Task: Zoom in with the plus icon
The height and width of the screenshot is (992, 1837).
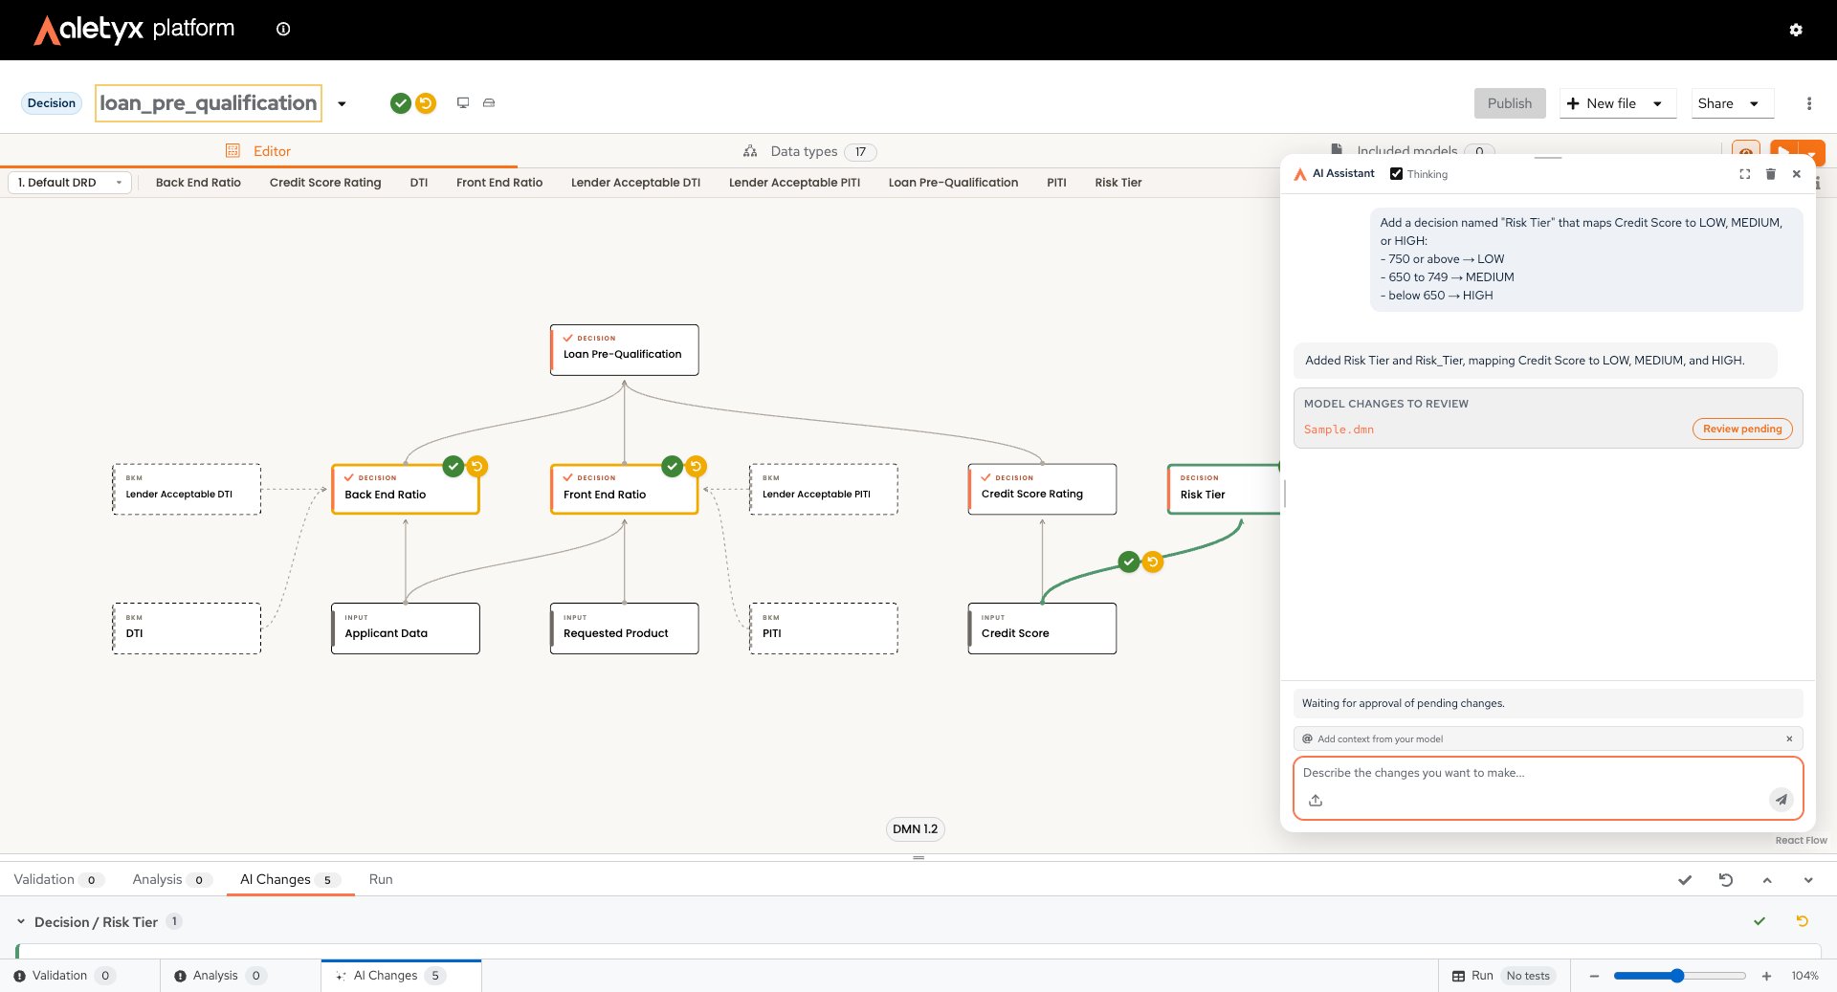Action: [1766, 976]
